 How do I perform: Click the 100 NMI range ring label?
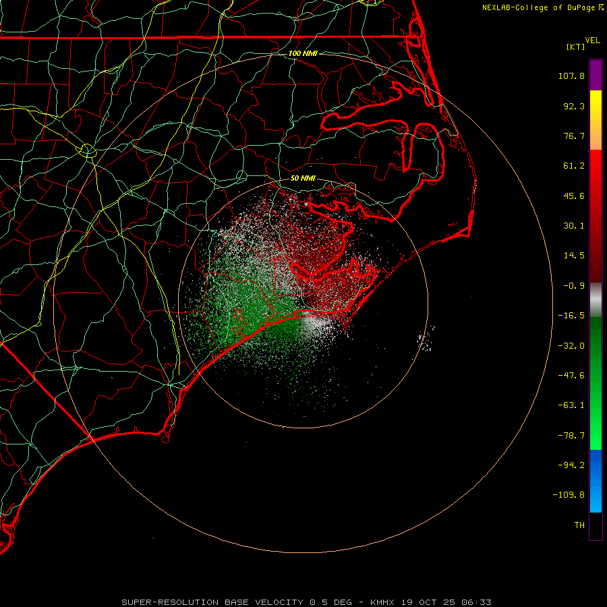click(x=303, y=53)
